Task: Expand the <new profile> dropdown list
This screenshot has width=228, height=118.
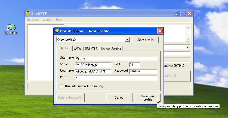Action: 127,40
